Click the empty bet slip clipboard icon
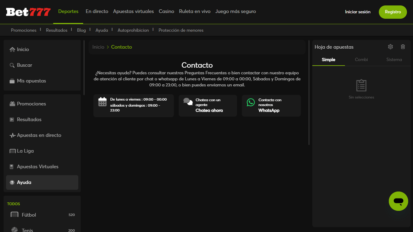This screenshot has width=413, height=232. pos(361,85)
